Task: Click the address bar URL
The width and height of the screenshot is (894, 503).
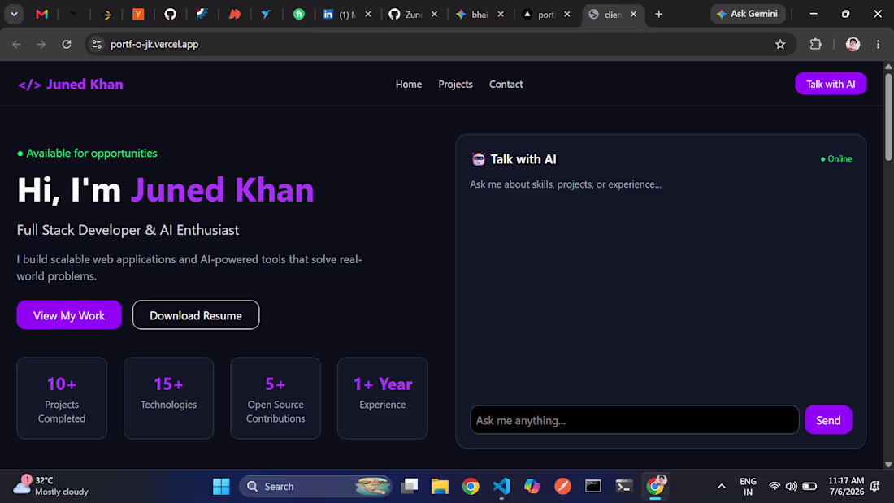Action: tap(154, 44)
